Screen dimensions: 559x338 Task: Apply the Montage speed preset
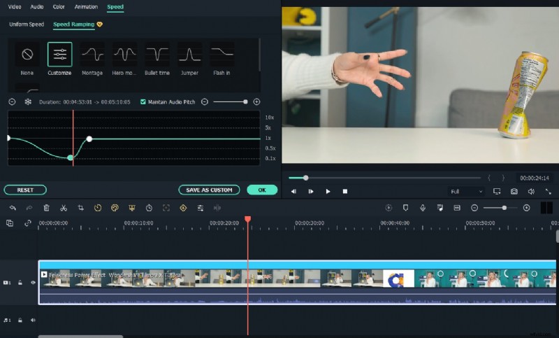[92, 59]
